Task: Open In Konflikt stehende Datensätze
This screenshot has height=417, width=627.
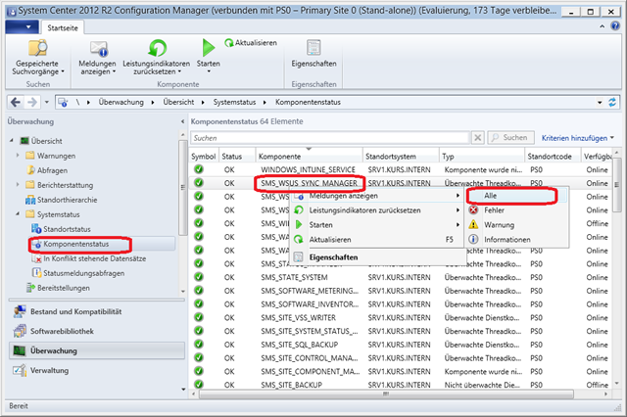Action: [x=94, y=258]
